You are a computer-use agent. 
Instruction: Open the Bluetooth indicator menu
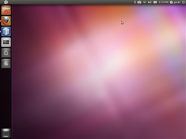pos(135,2)
